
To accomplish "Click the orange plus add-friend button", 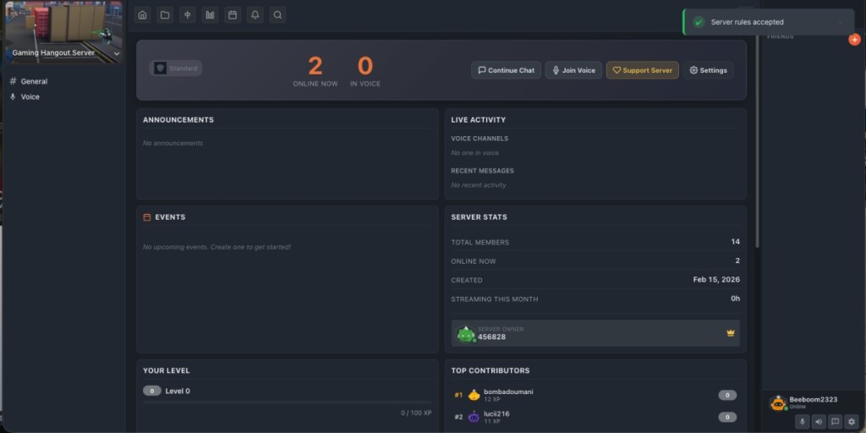I will pyautogui.click(x=854, y=40).
